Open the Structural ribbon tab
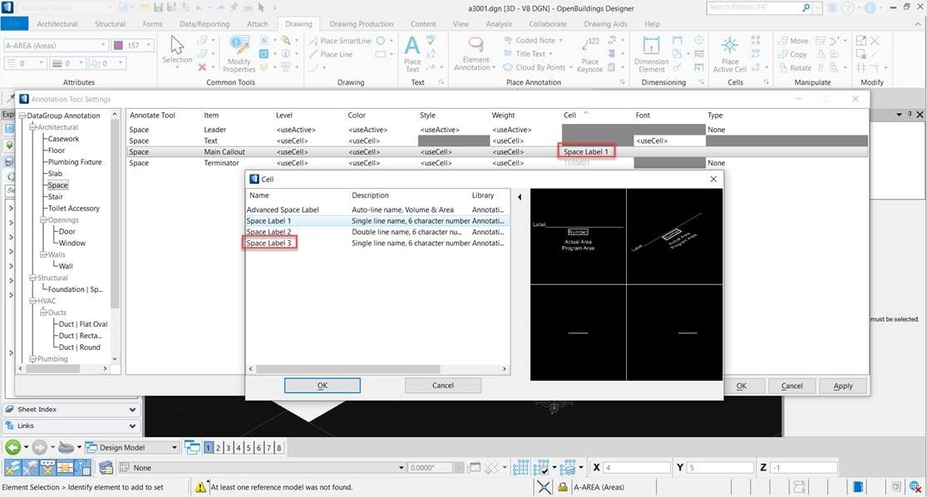 pyautogui.click(x=110, y=23)
